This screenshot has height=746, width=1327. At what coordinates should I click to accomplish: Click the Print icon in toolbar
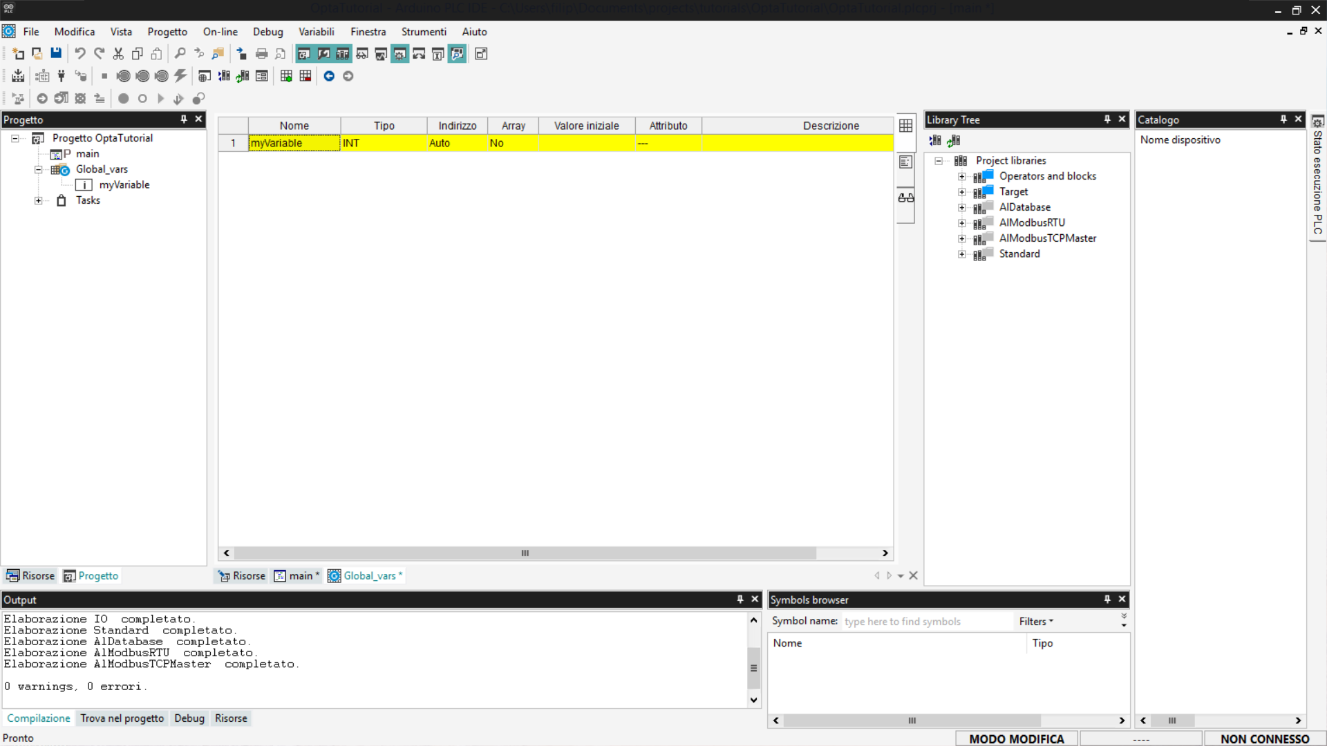pos(261,54)
